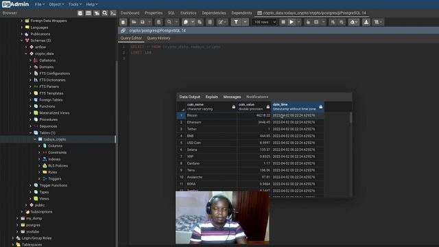Run the query with the Execute play button
Image resolution: width=439 pixels, height=247 pixels.
292,22
